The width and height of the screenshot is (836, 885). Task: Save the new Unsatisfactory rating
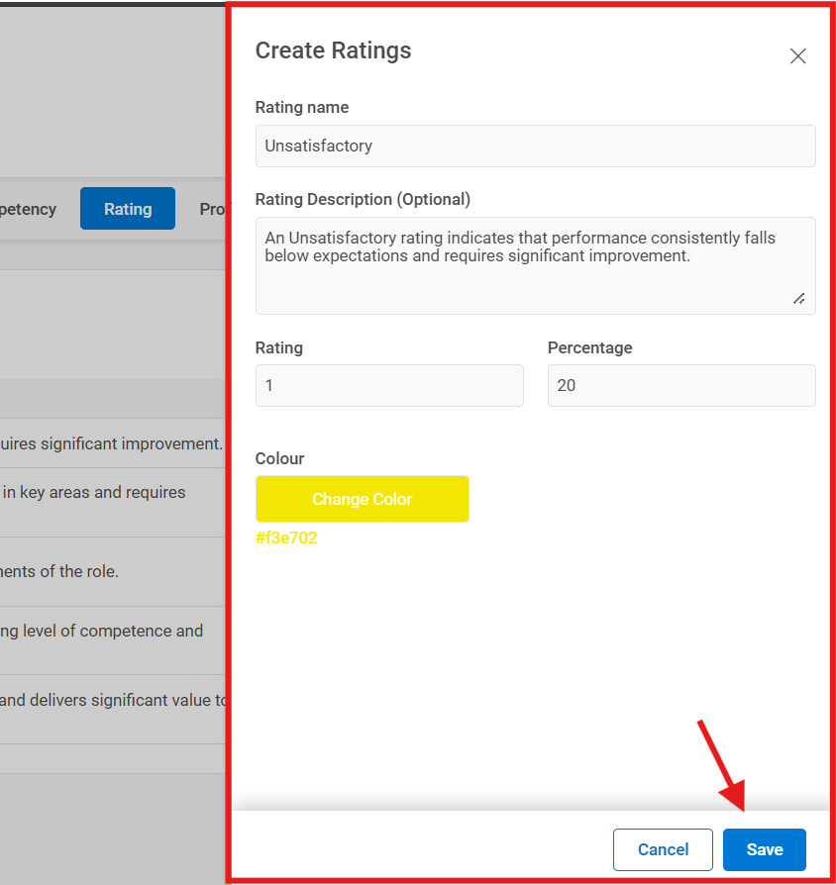(764, 849)
